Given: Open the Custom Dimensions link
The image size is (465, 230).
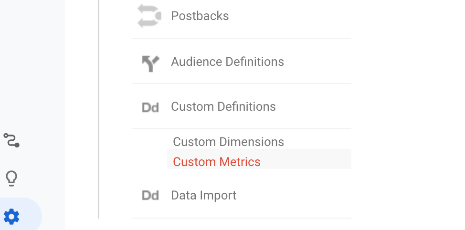Looking at the screenshot, I should pos(228,142).
